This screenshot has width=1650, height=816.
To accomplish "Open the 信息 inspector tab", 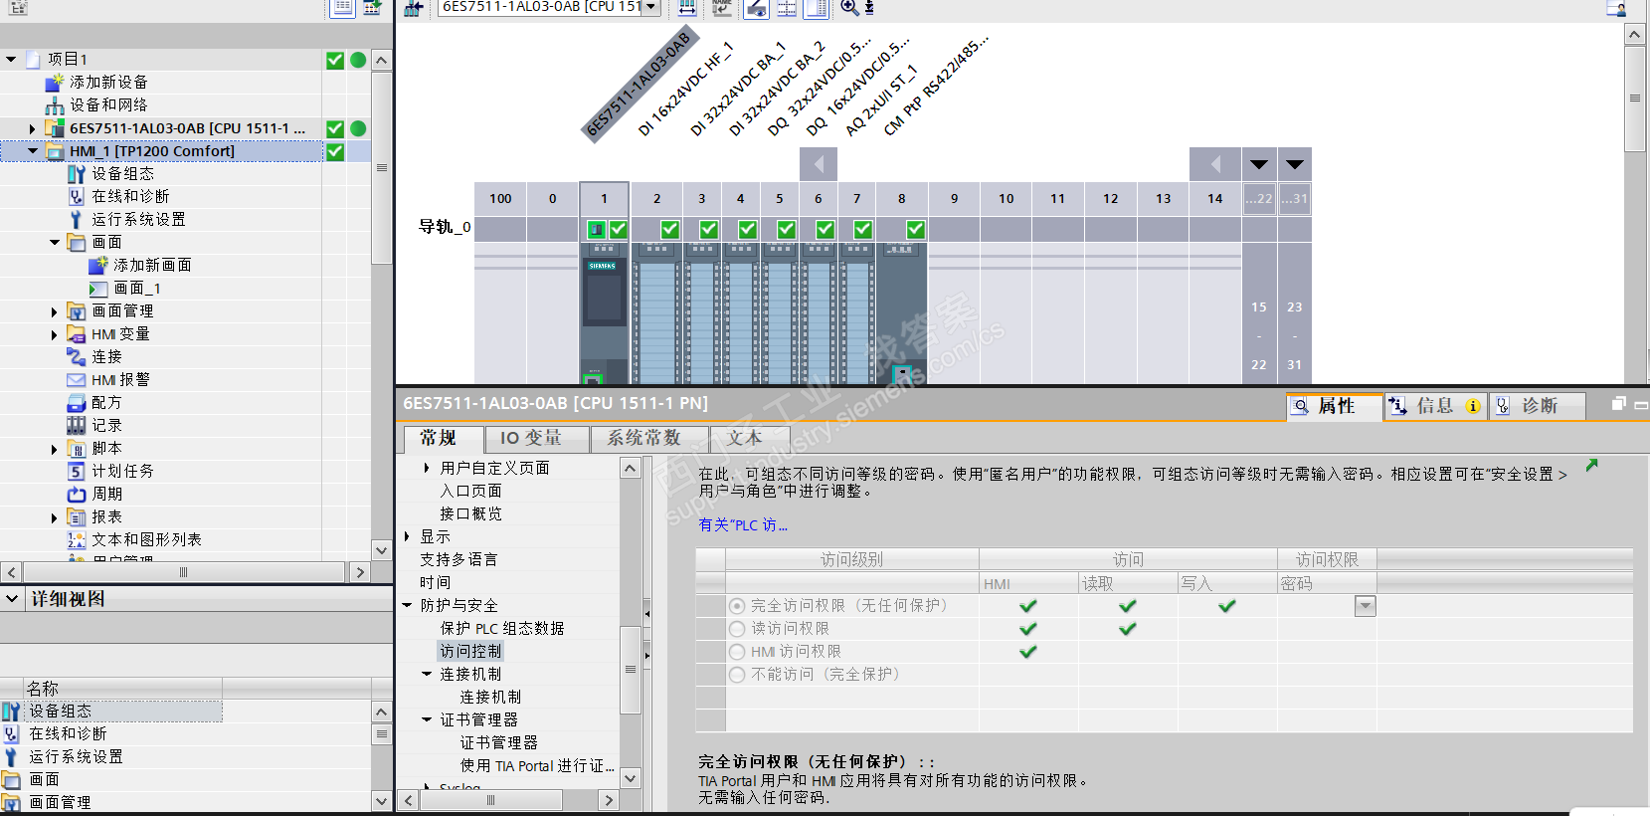I will pos(1436,406).
